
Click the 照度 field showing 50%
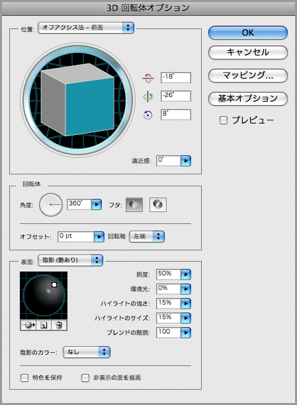(168, 275)
